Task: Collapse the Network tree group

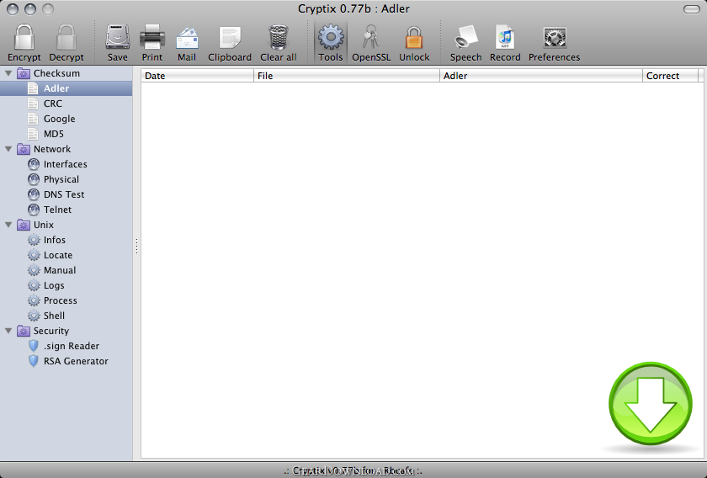Action: 8,149
